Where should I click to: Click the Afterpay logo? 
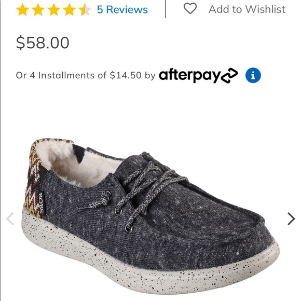tap(198, 75)
